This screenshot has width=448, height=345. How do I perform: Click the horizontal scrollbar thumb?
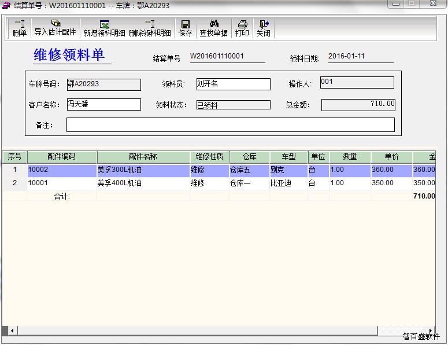[198, 331]
